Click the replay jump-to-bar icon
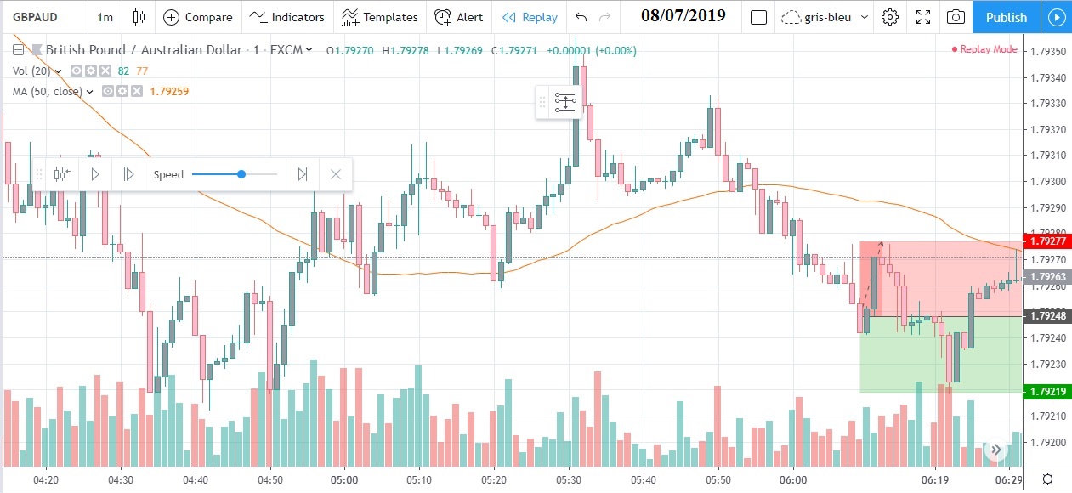The width and height of the screenshot is (1072, 493). pyautogui.click(x=61, y=174)
